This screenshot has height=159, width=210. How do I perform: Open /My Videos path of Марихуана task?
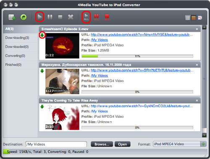coord(99,76)
